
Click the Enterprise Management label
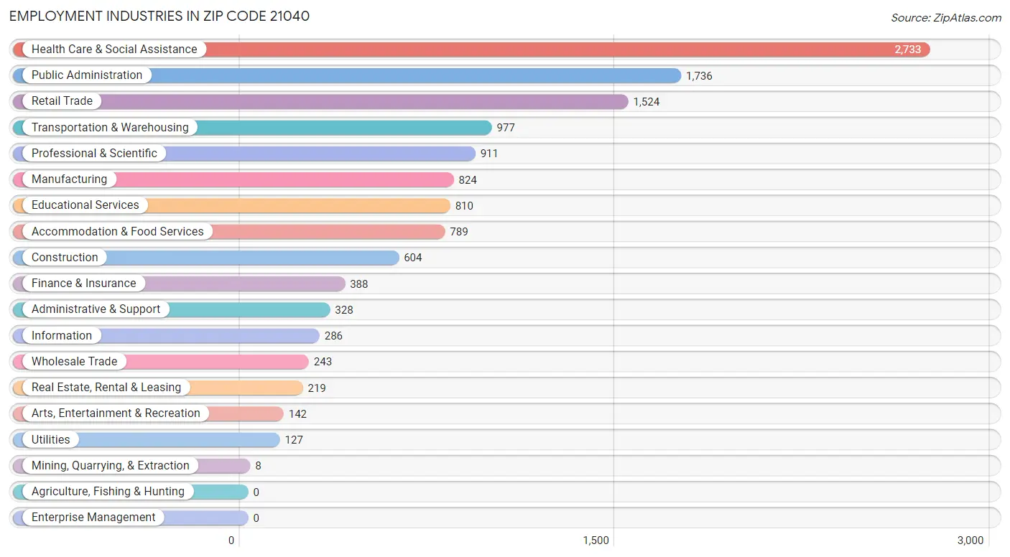coord(93,518)
